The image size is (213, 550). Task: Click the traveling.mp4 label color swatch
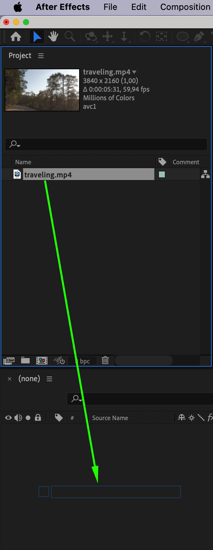tap(162, 174)
